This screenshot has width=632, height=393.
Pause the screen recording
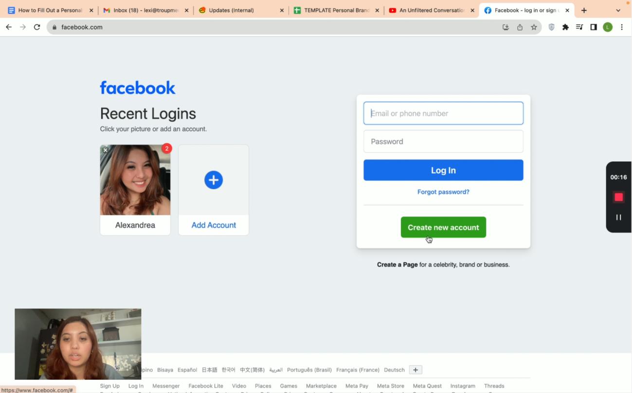[x=618, y=217]
